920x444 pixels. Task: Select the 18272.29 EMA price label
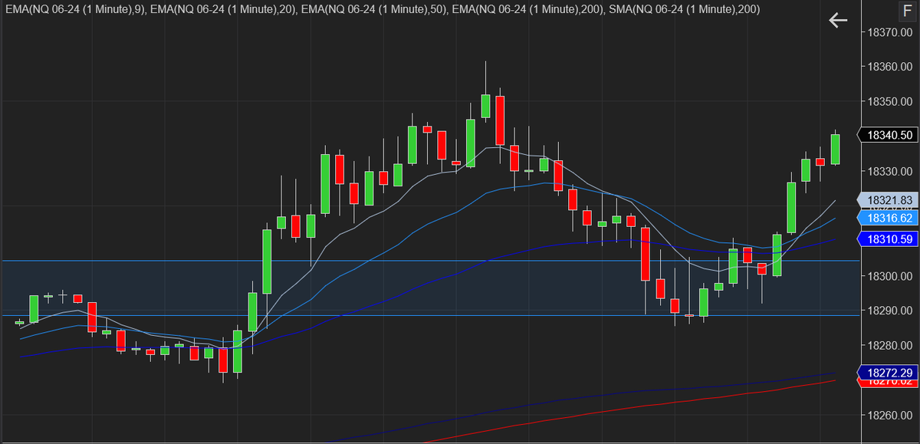point(888,373)
